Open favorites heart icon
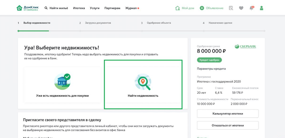 (x=241, y=8)
